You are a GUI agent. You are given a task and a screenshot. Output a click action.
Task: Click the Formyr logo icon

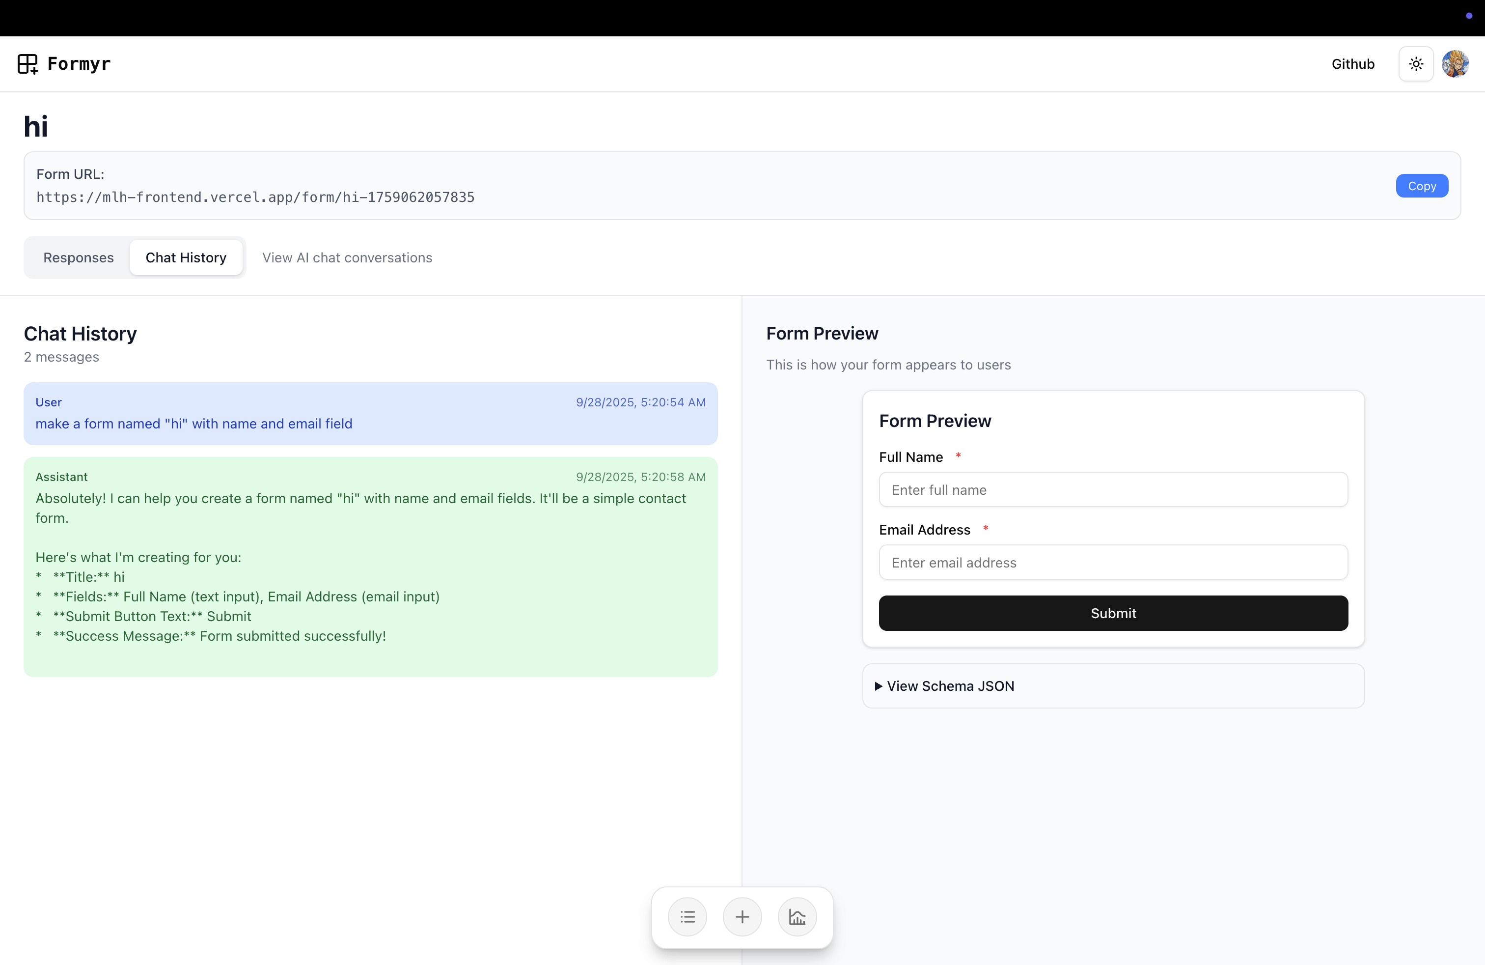tap(27, 64)
